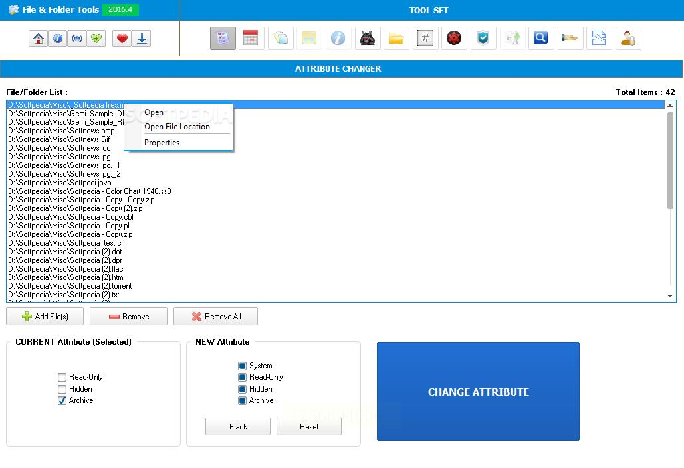Open the torn page file splitter tool
Viewport: 684px width, 468px height.
(599, 38)
